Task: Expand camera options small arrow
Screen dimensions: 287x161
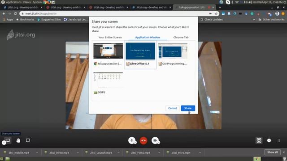Action: (159, 142)
